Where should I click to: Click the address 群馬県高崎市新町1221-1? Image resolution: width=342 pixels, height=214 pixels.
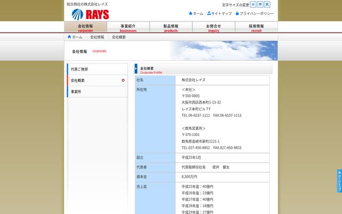coord(200,141)
